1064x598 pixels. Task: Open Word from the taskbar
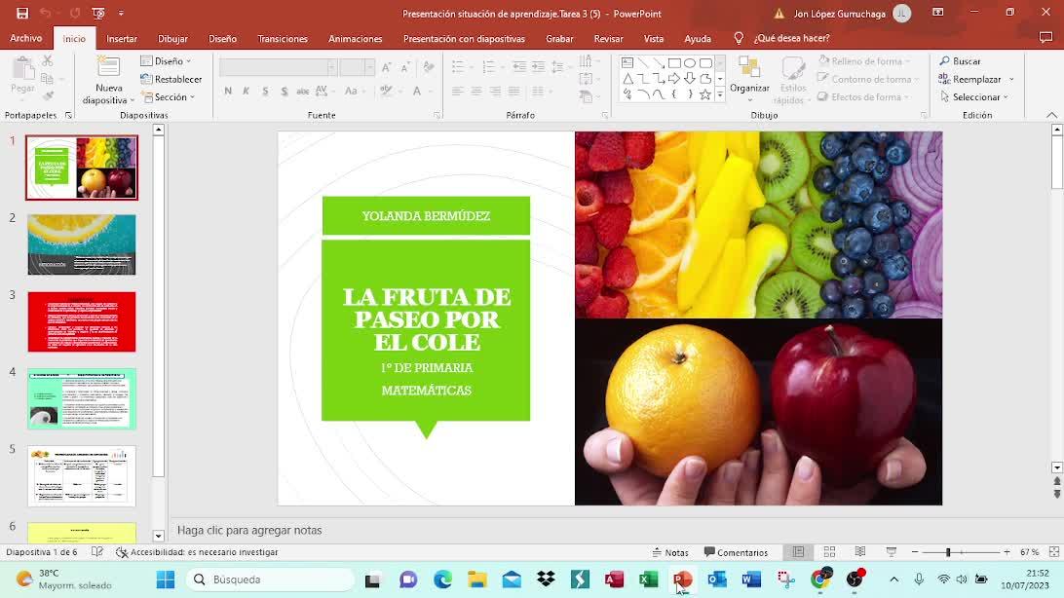(x=751, y=579)
